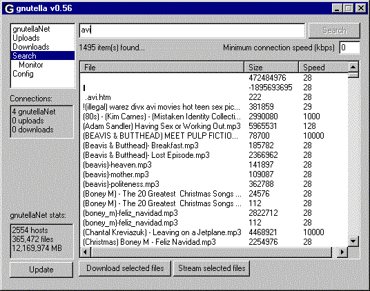
Task: Maximize the gnutella window
Action: pyautogui.click(x=349, y=8)
